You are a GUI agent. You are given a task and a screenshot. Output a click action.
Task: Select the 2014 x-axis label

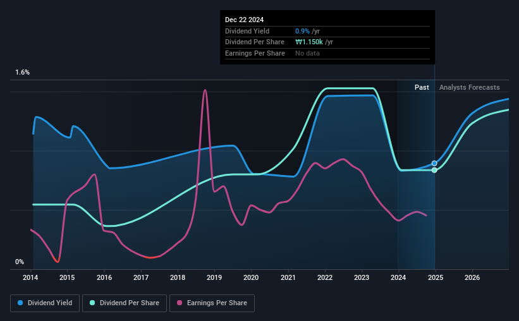click(x=30, y=277)
